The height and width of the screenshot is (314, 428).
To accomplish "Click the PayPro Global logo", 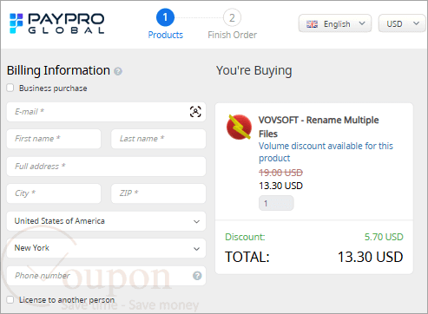I will click(x=57, y=23).
